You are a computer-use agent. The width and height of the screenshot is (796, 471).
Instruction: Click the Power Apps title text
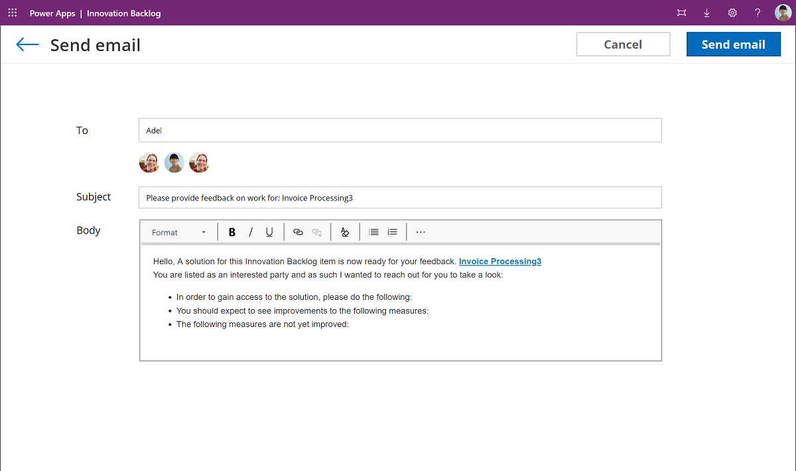point(52,13)
